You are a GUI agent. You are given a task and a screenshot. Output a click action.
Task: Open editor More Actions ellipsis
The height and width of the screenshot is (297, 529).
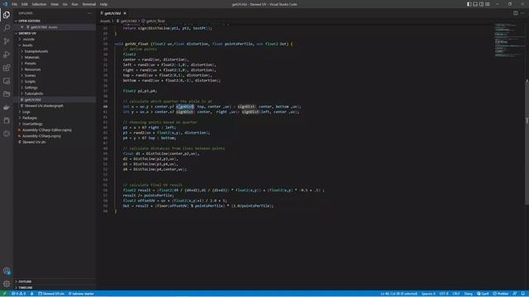point(522,13)
